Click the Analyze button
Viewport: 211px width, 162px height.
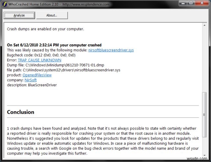click(19, 16)
